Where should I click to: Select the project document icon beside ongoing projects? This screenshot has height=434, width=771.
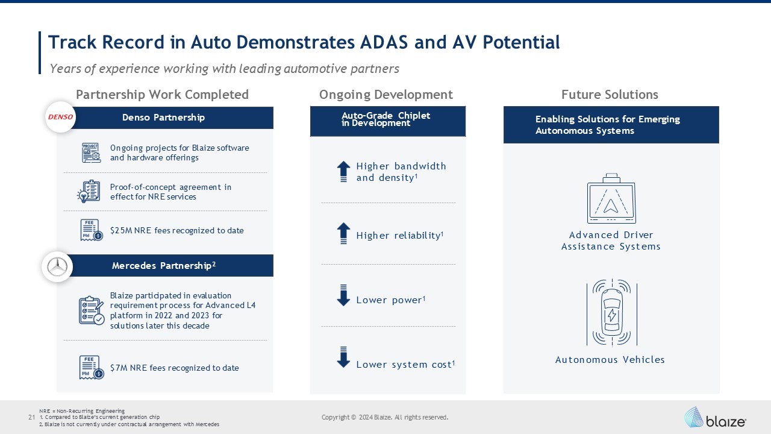[x=91, y=153]
